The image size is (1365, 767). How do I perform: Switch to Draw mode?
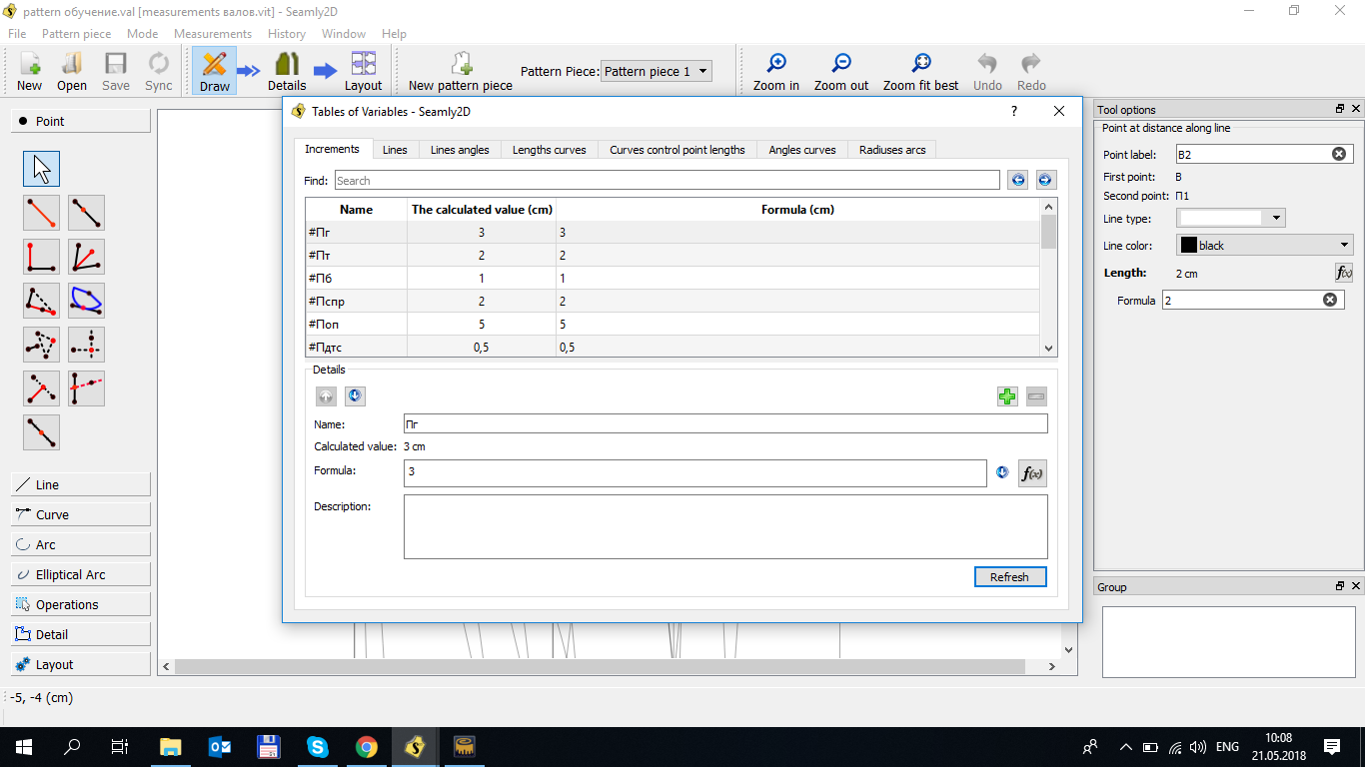click(214, 72)
